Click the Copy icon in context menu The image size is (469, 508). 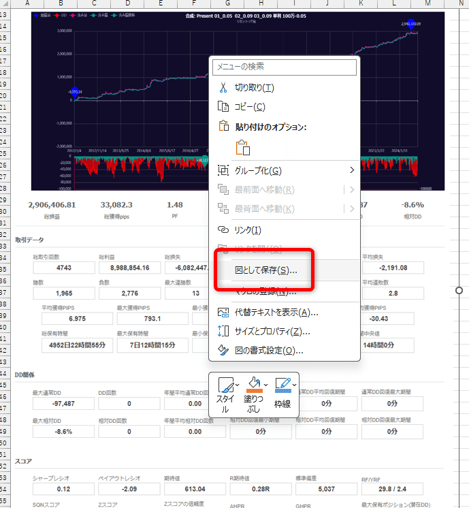click(223, 107)
